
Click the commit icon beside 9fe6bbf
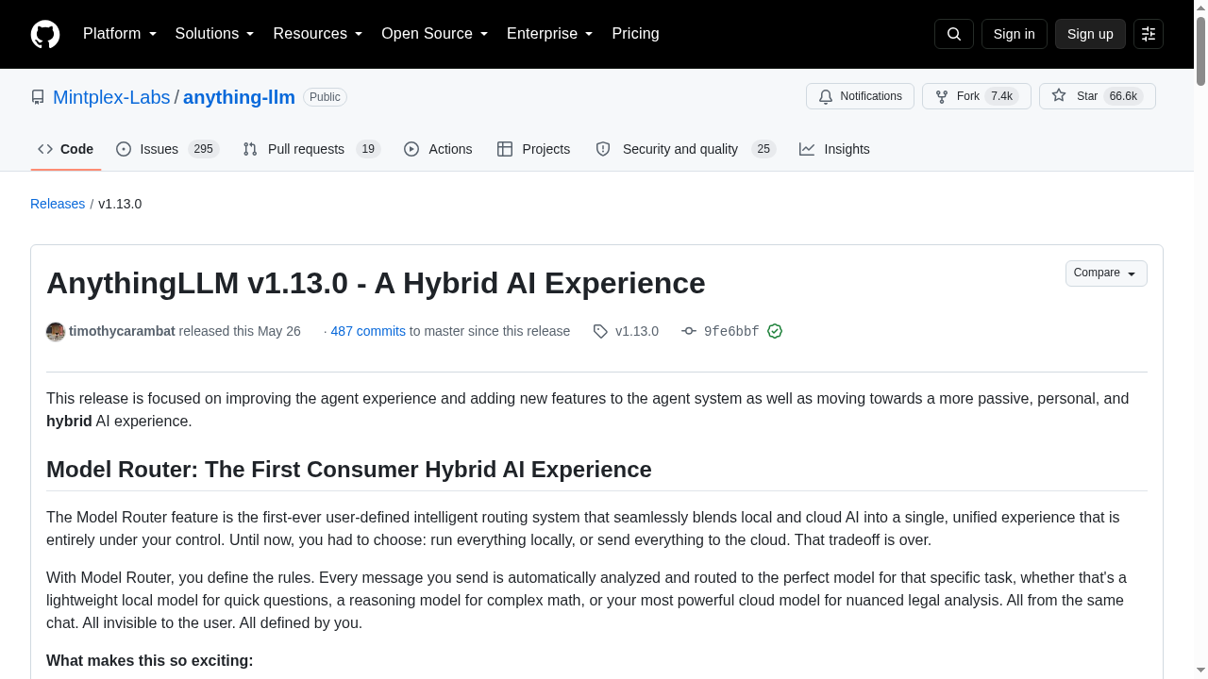point(689,331)
